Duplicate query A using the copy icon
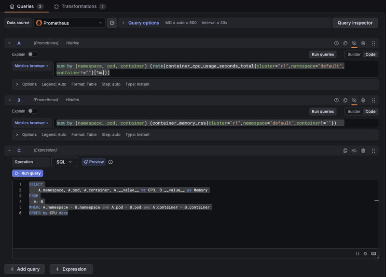Image resolution: width=386 pixels, height=277 pixels. 345,43
